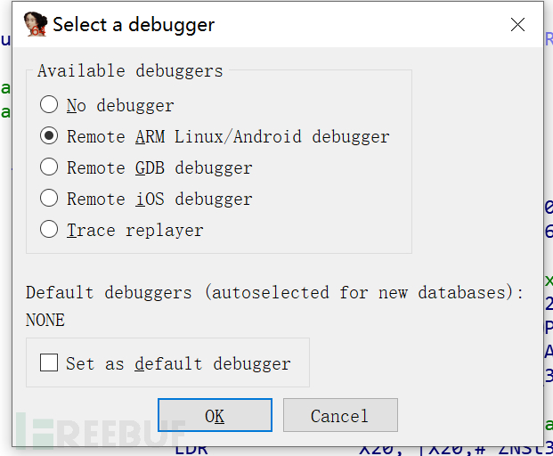Choose Remote ARM Linux/Android debugger option
The image size is (553, 456).
click(50, 136)
